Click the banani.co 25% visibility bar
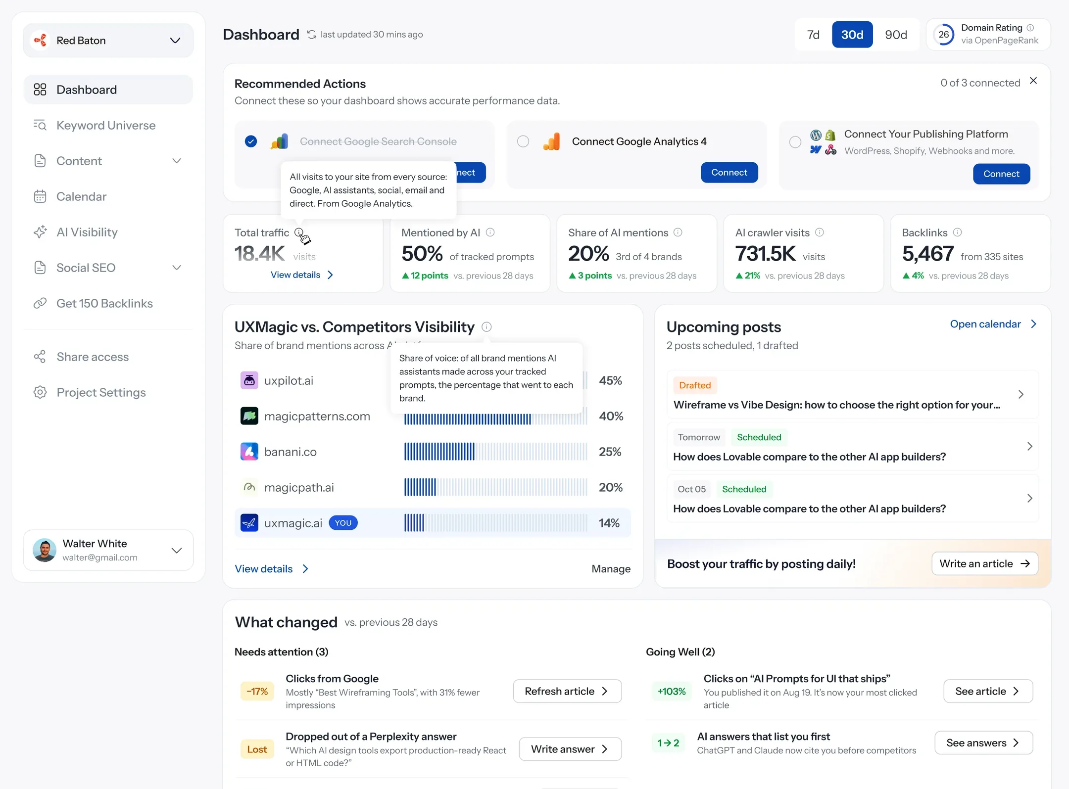Image resolution: width=1069 pixels, height=789 pixels. coord(496,452)
